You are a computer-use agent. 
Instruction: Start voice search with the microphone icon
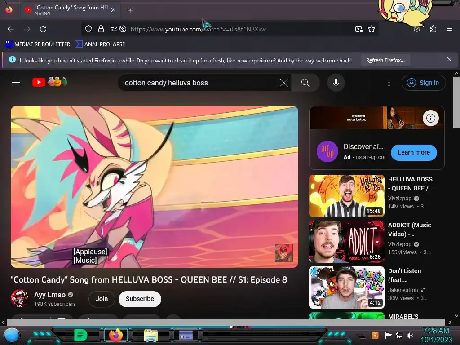[x=336, y=83]
